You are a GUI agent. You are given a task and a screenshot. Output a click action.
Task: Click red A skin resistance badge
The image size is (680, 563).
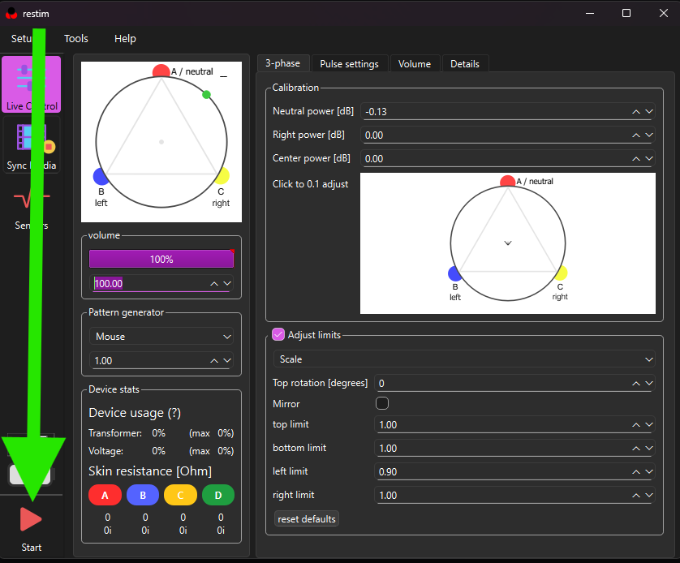pos(105,495)
